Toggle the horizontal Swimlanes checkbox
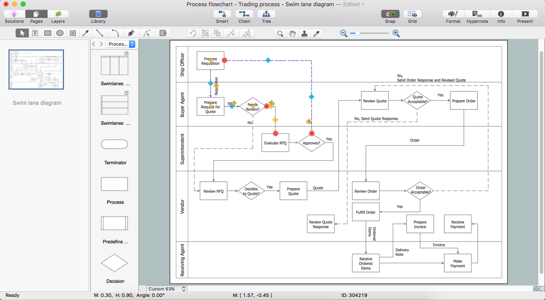 click(126, 93)
